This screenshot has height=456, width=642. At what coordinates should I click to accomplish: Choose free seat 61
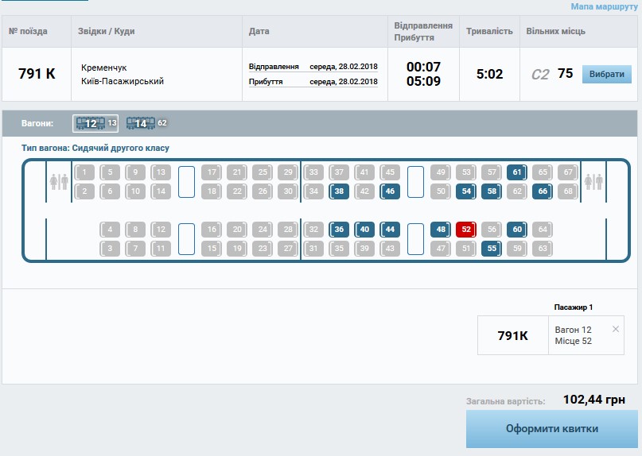tap(517, 172)
